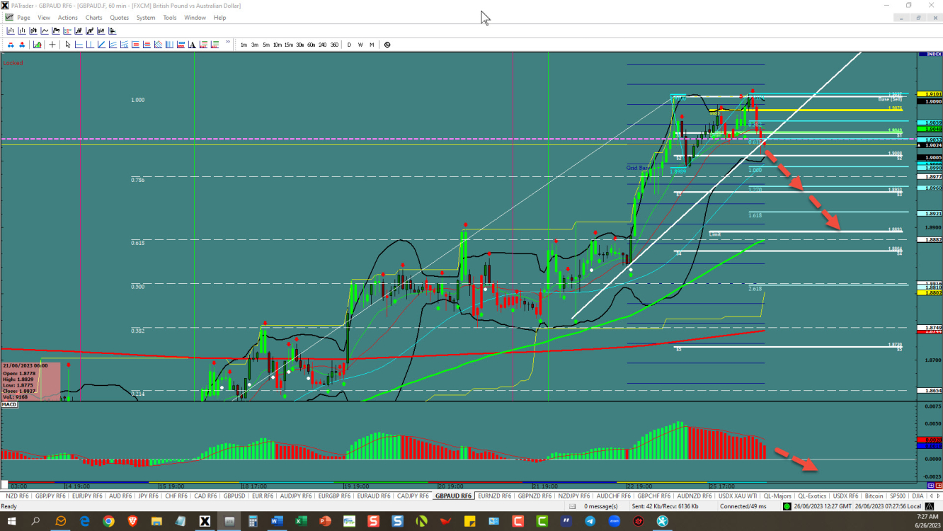Click the bar chart style icon
This screenshot has height=531, width=943.
(11, 30)
